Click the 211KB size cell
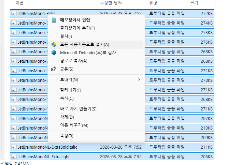This screenshot has width=227, height=165. tap(207, 147)
